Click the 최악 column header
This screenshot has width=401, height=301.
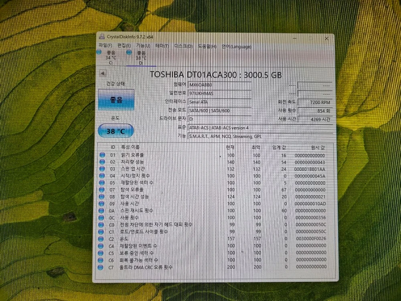click(256, 148)
